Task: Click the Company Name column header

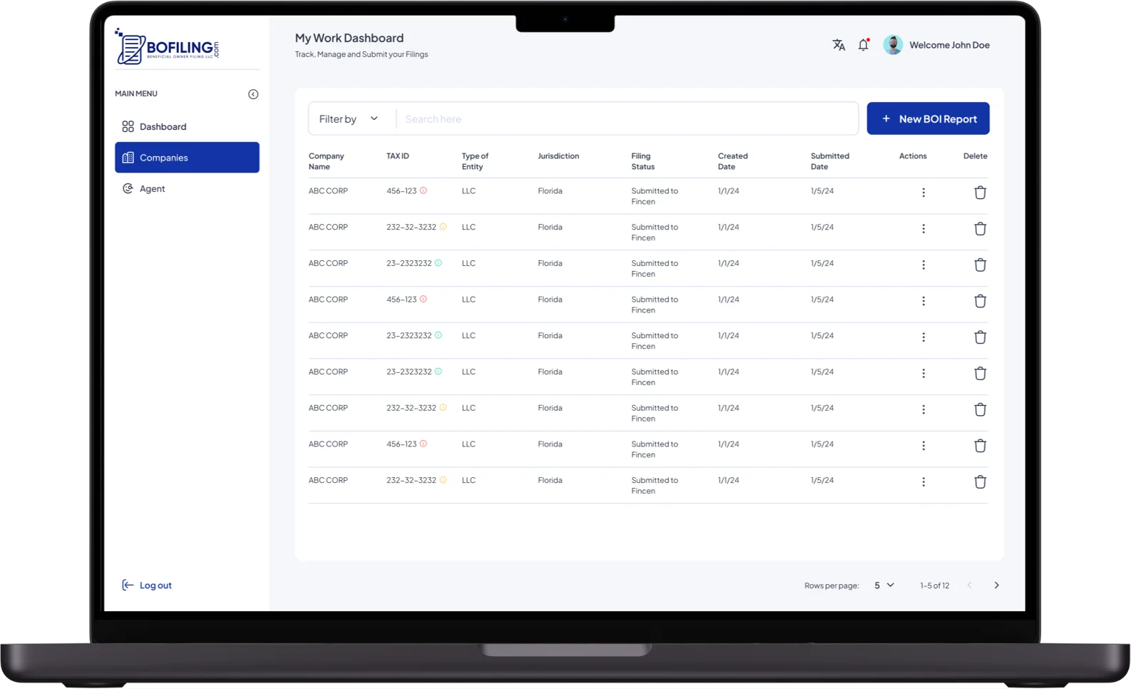Action: pos(327,161)
